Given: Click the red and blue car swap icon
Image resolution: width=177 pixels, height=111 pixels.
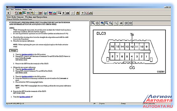Looking at the screenshot, I should (55, 13).
